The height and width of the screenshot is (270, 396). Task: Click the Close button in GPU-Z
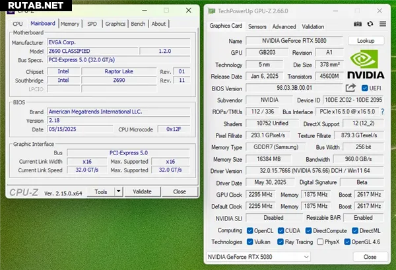pos(370,257)
